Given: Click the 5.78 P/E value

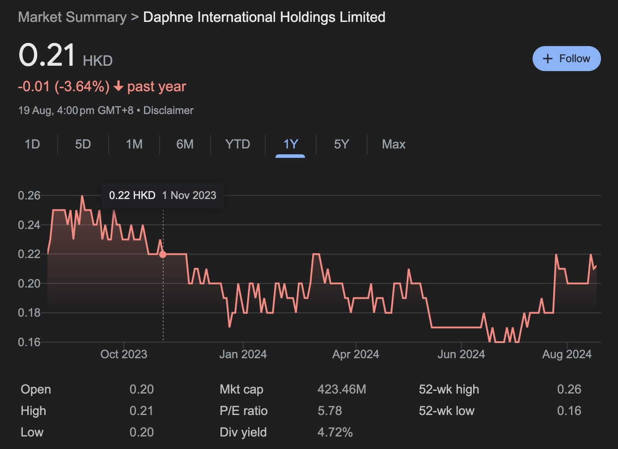Looking at the screenshot, I should [330, 411].
